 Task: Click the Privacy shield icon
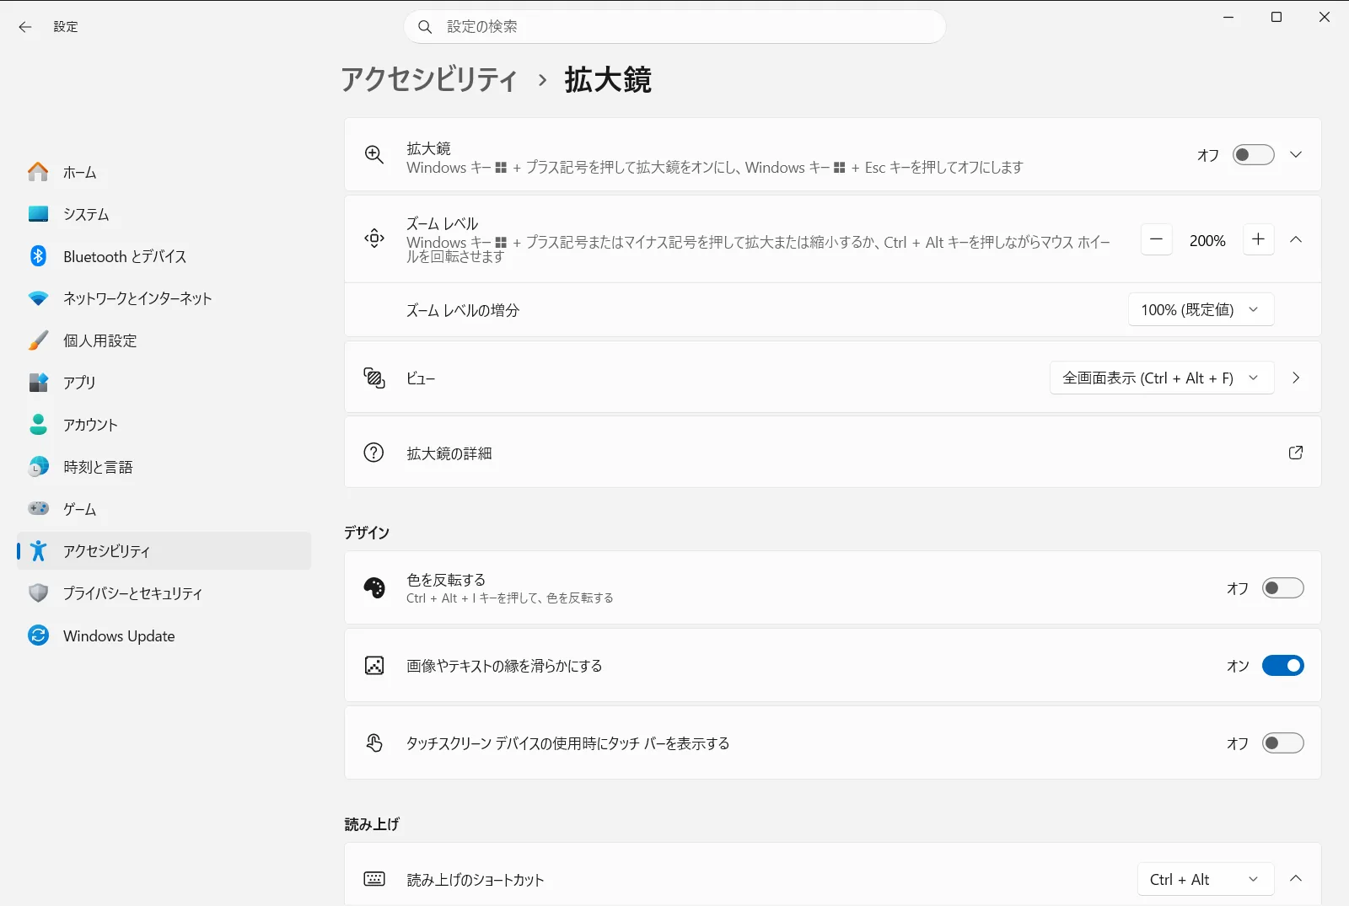pyautogui.click(x=38, y=593)
